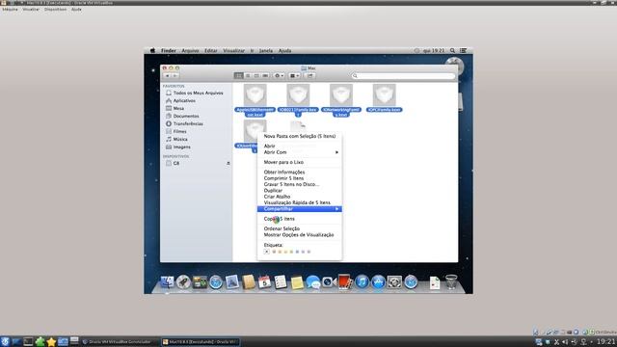This screenshot has height=347, width=617.
Task: Choose Mover para o Lixo
Action: click(300, 162)
